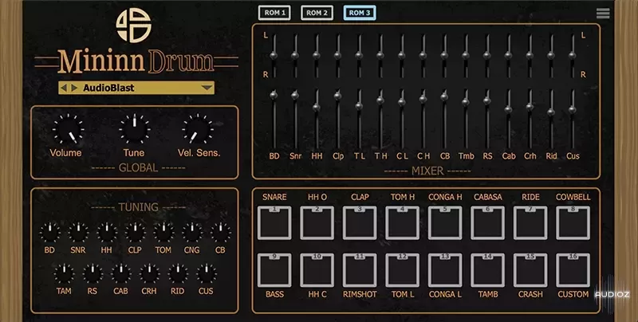Select previous preset arrow
638x322 pixels.
[x=64, y=88]
